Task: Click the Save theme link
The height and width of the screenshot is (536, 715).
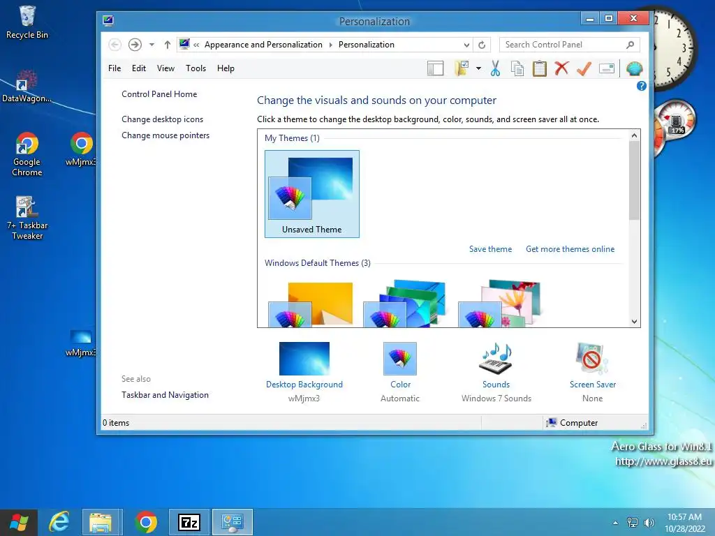Action: pyautogui.click(x=490, y=249)
